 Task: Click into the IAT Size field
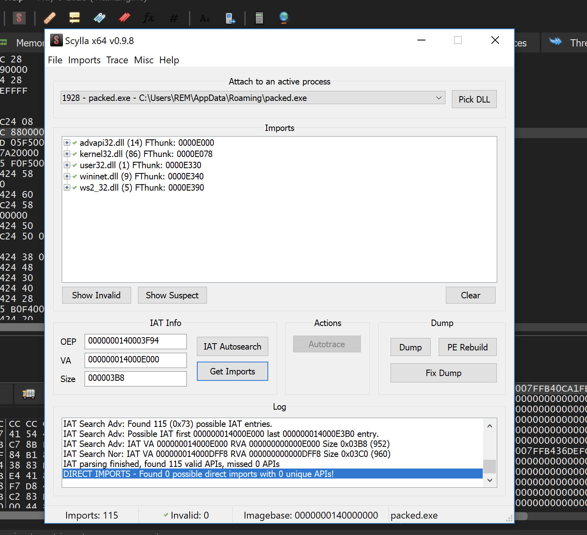point(136,378)
